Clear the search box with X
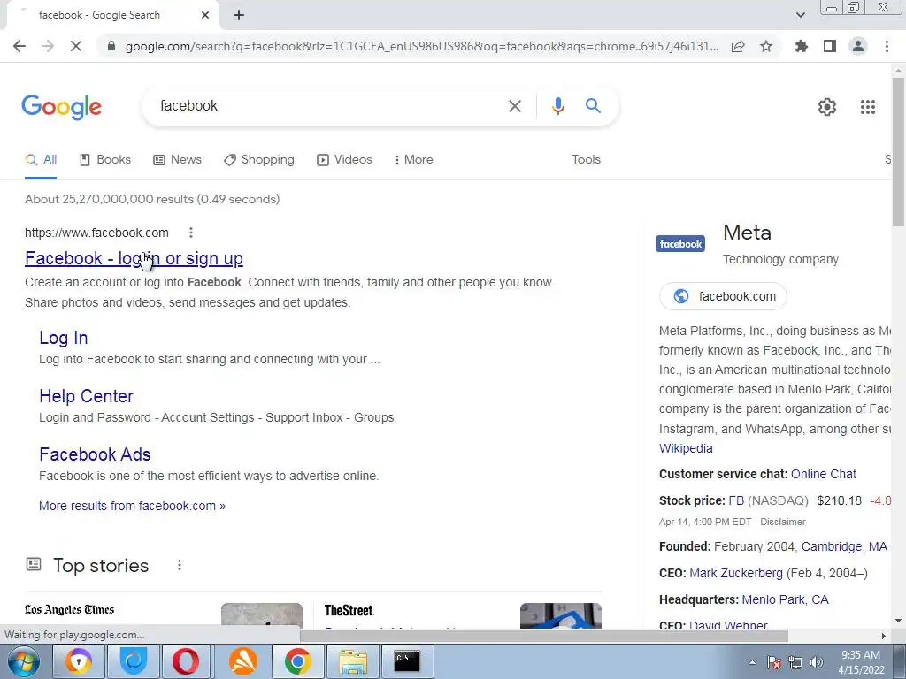Image resolution: width=906 pixels, height=679 pixels. (515, 106)
